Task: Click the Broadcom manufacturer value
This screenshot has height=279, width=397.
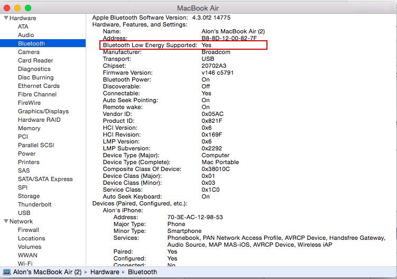Action: point(216,52)
